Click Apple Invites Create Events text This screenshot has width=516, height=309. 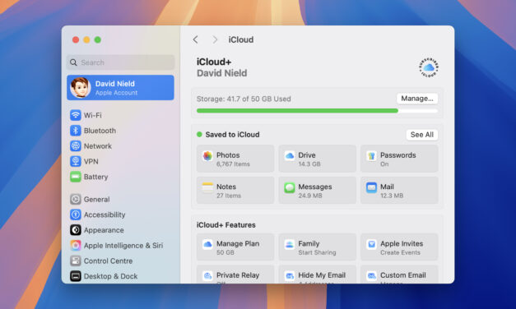click(402, 247)
